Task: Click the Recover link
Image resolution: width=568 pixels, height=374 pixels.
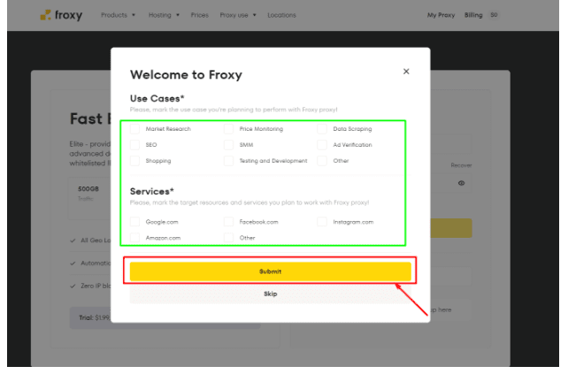Action: coord(461,165)
